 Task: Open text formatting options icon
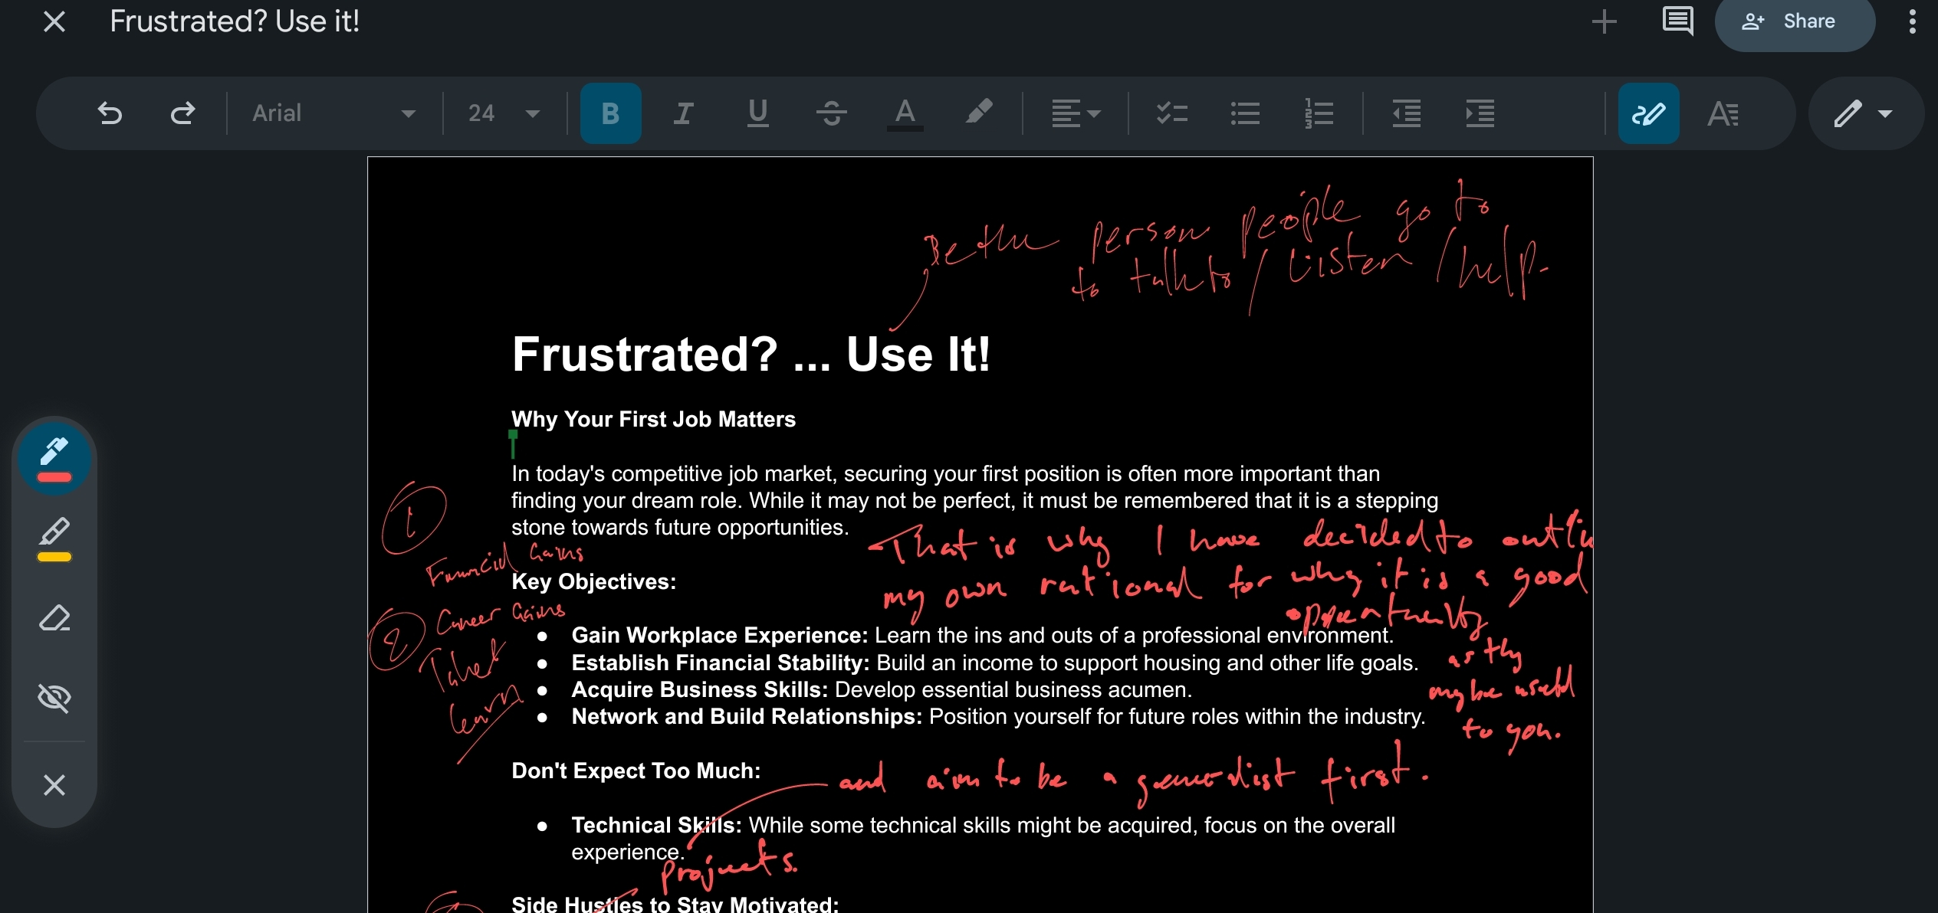click(x=1723, y=113)
